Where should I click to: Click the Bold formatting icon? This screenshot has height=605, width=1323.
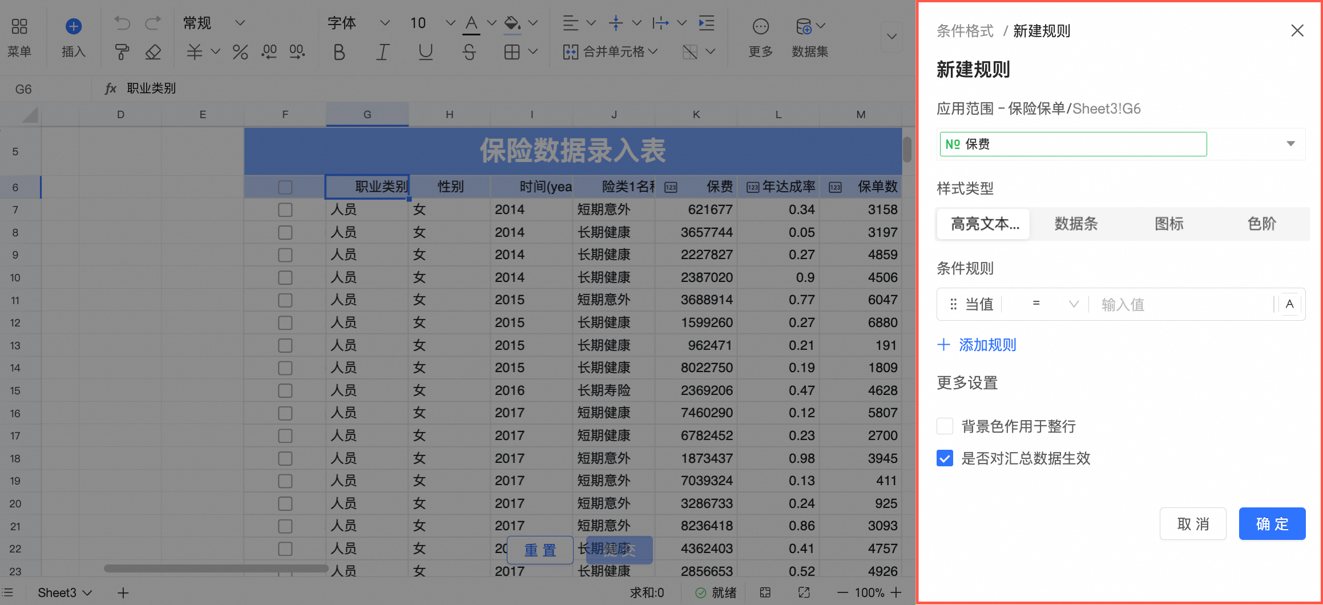[x=339, y=53]
